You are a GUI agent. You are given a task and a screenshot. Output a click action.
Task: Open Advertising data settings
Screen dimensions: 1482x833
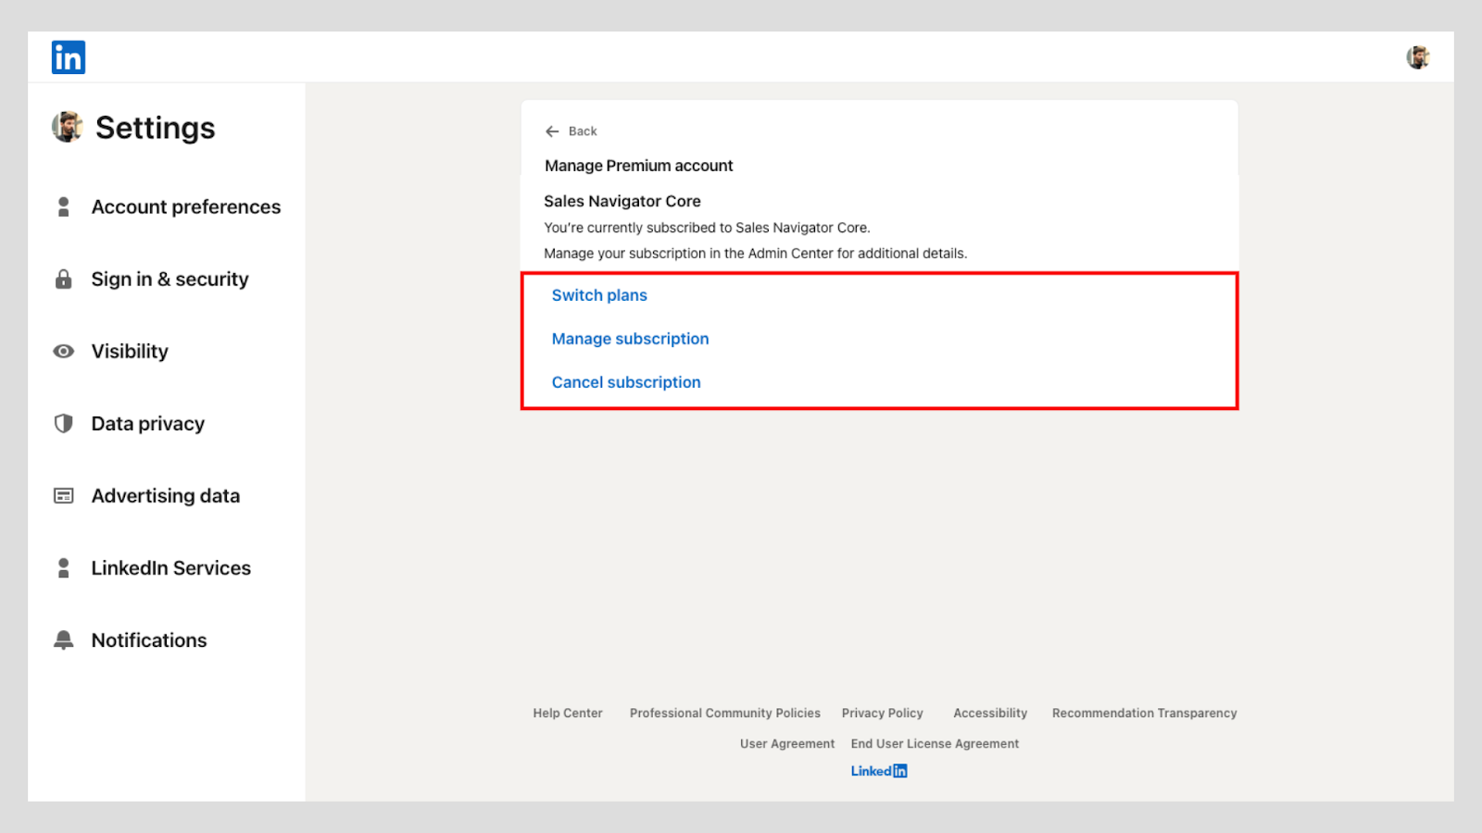[x=165, y=495]
